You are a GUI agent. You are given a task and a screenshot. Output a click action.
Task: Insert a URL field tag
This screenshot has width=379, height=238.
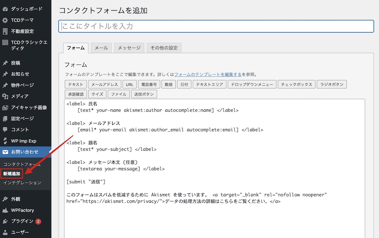[130, 84]
